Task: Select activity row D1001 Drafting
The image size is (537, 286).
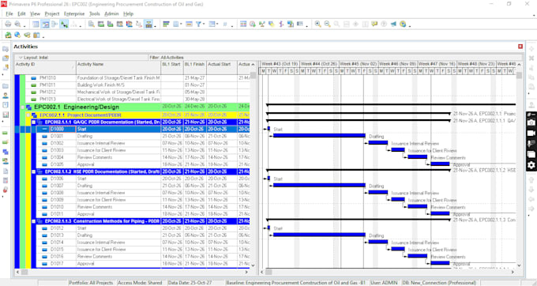Action: click(x=132, y=137)
